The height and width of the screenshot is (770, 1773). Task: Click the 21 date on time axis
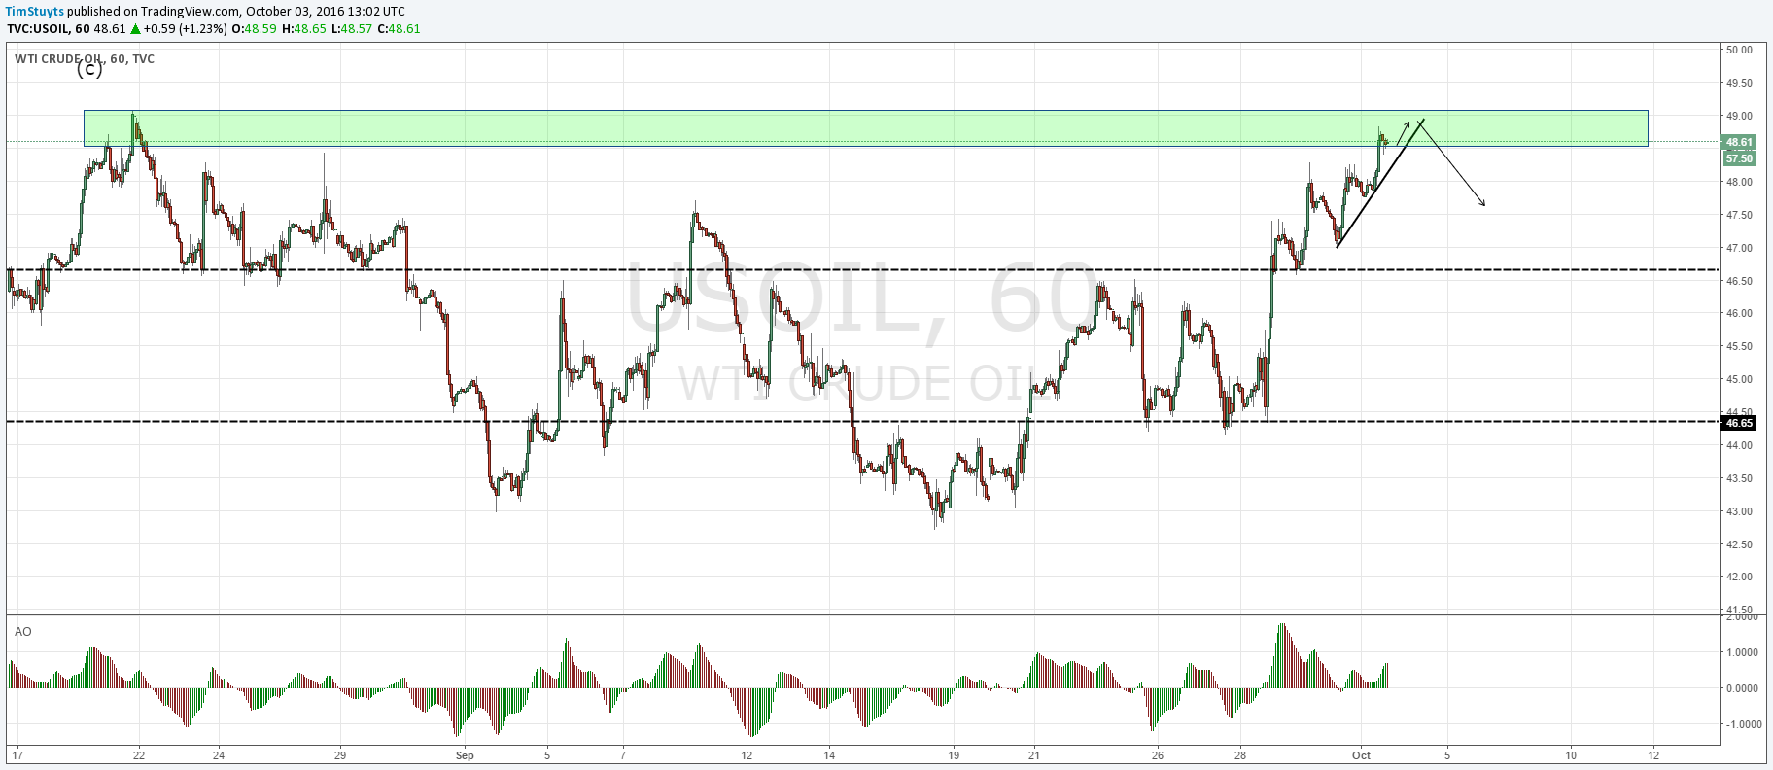click(x=1034, y=755)
